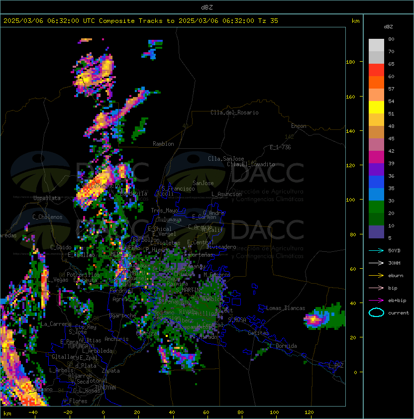Click the dBZ title at top center
Viewport: 414px width, 419px height.
207,7
